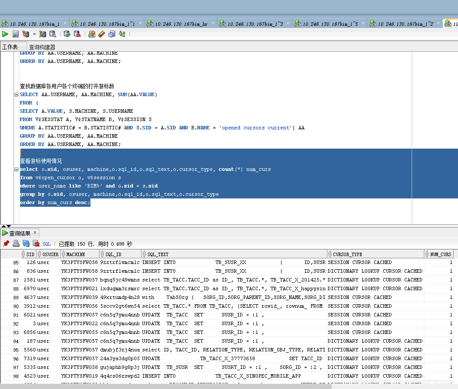
Task: Click SID cell 836 in row 86
Action: coord(28,271)
